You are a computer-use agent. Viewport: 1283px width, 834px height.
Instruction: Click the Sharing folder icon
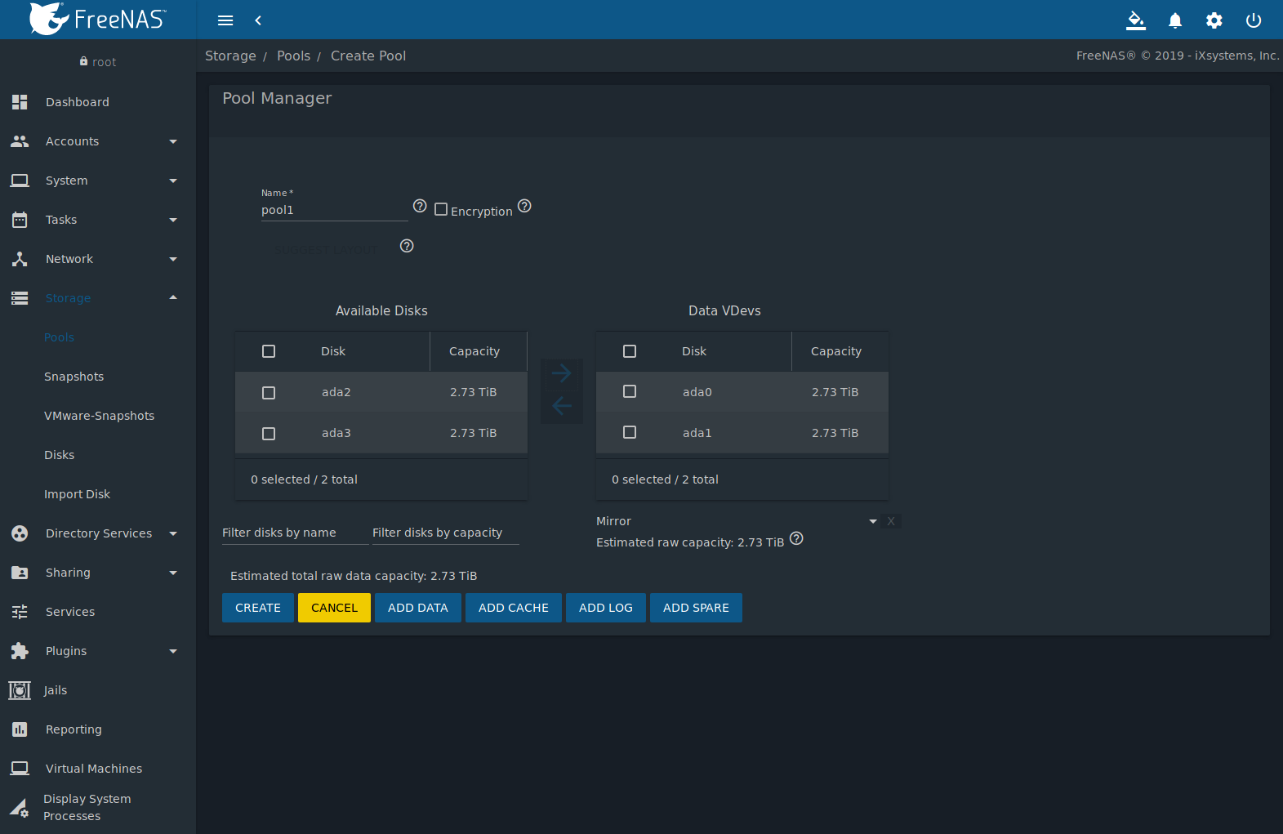(x=20, y=573)
